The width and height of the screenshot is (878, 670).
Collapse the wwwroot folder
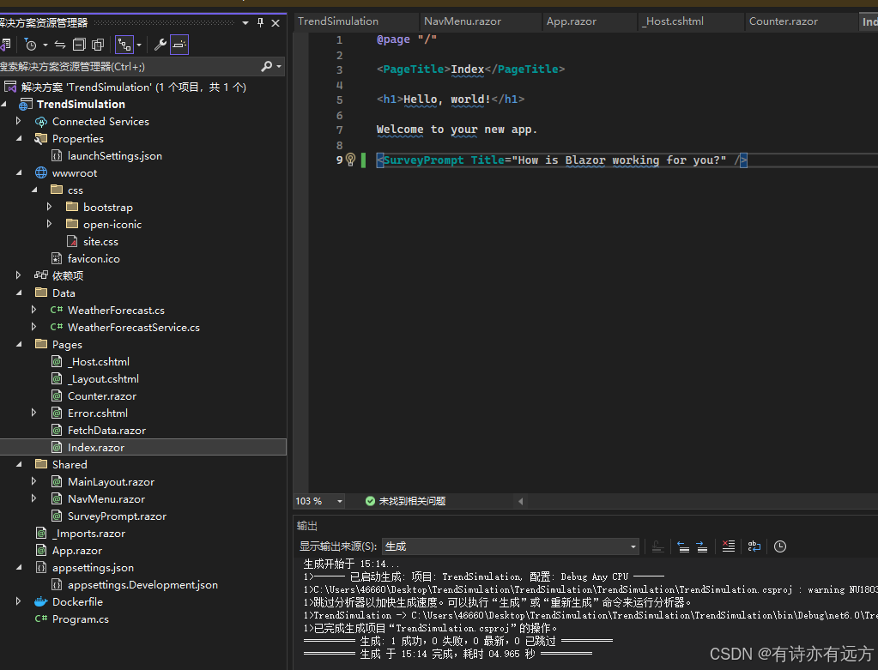click(x=20, y=173)
